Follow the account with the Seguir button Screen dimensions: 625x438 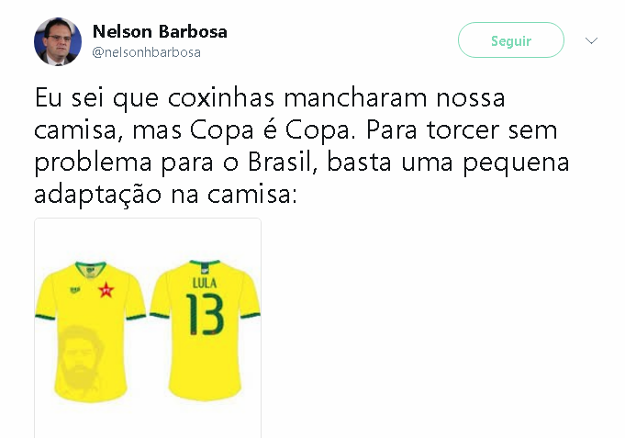pos(511,40)
